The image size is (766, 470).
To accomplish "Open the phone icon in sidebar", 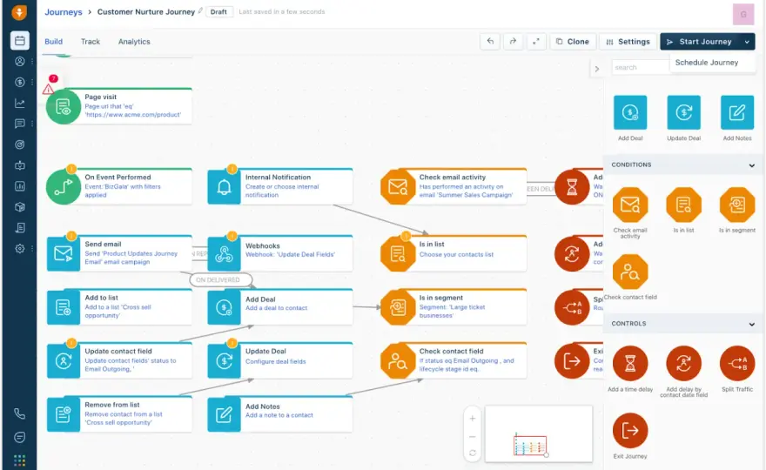I will pyautogui.click(x=19, y=413).
